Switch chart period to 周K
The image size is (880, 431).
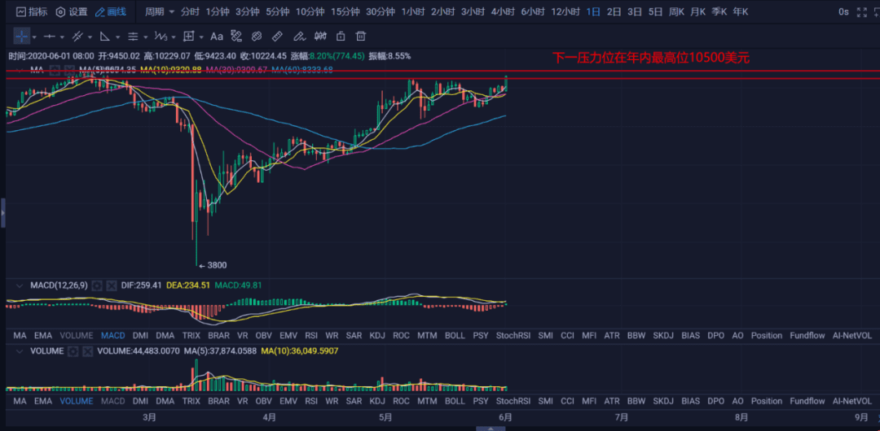(x=676, y=11)
